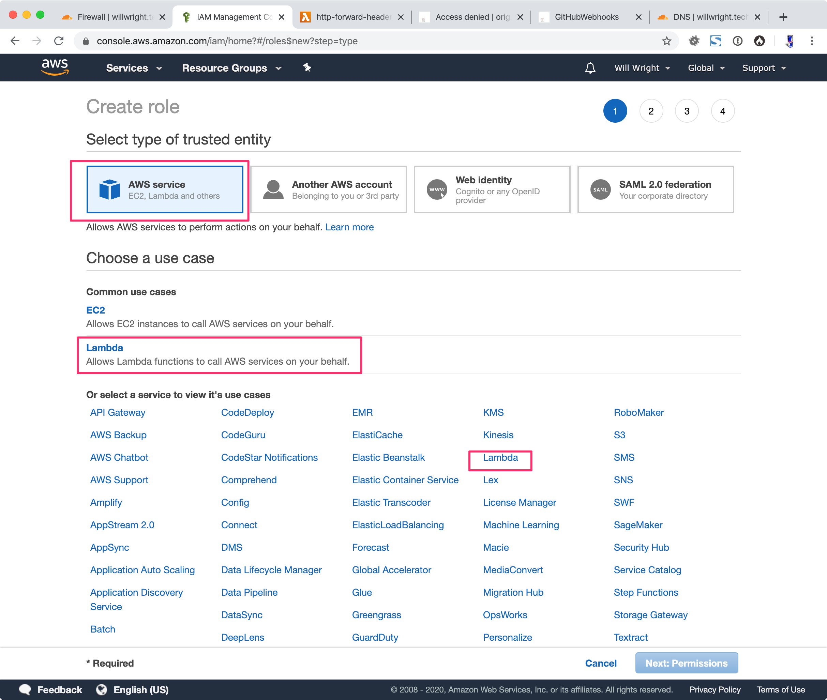Select the Security Hub service
The image size is (827, 700).
(641, 547)
